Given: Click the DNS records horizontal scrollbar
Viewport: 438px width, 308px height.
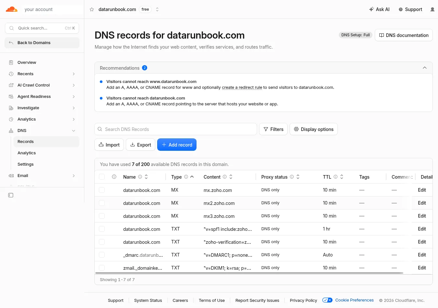Looking at the screenshot, I should (x=249, y=273).
